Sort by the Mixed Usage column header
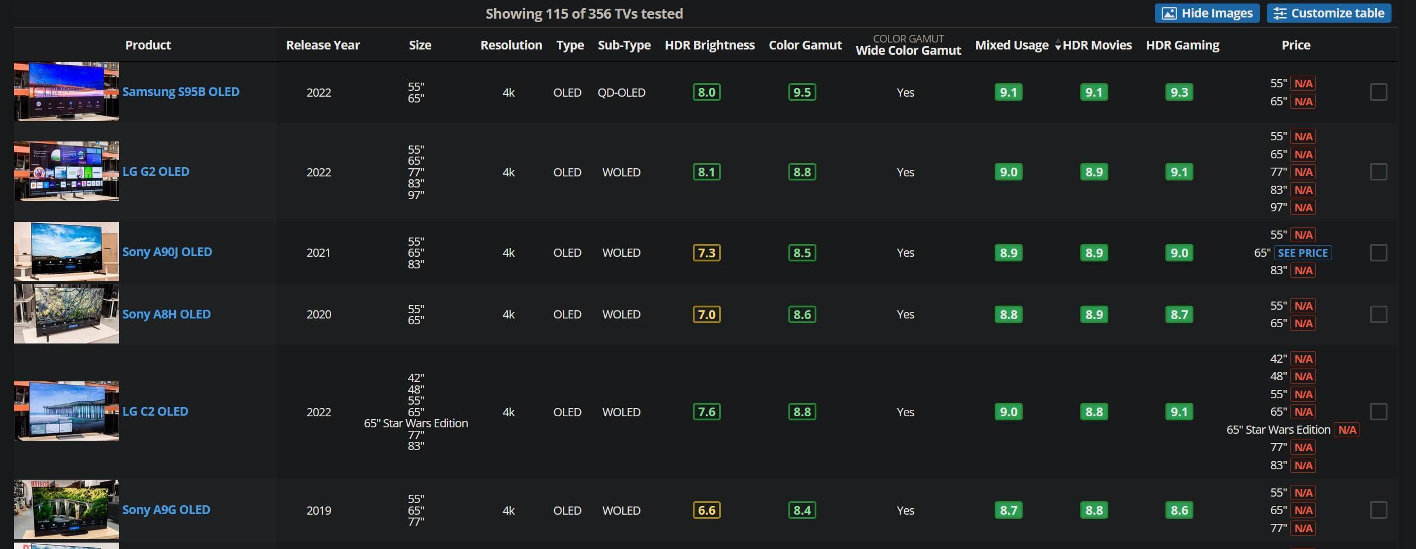The height and width of the screenshot is (549, 1416). (x=1012, y=45)
